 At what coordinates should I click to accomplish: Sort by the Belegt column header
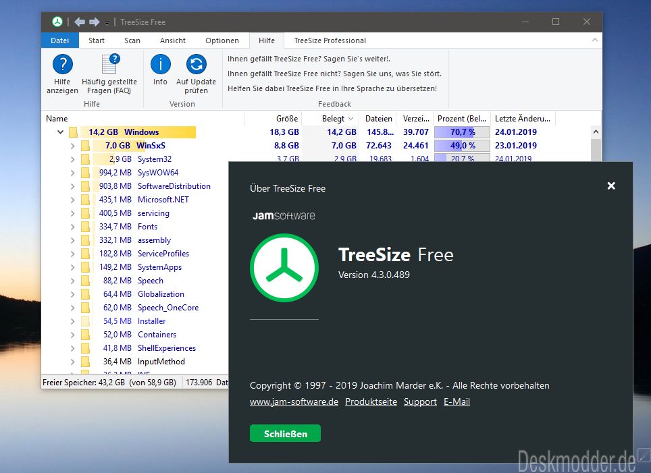(331, 119)
